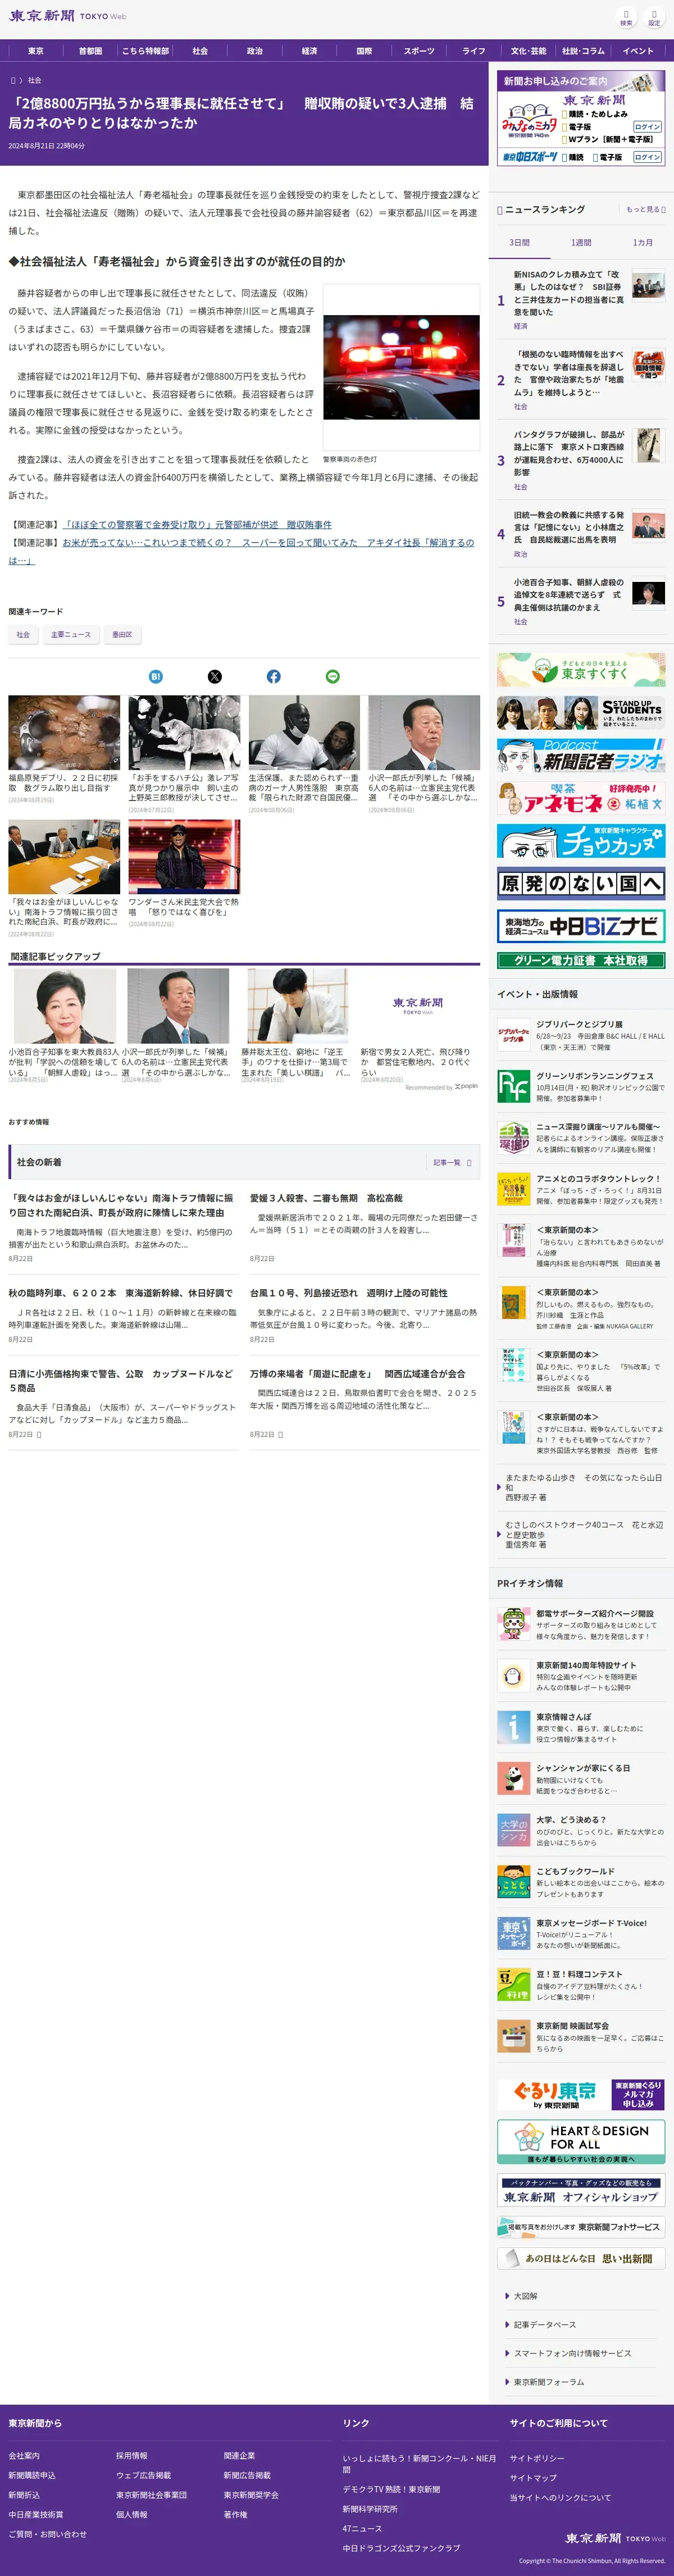Viewport: 674px width, 2576px height.
Task: Open 東京新聞 オフィシャルショップ banner
Action: (x=581, y=2190)
